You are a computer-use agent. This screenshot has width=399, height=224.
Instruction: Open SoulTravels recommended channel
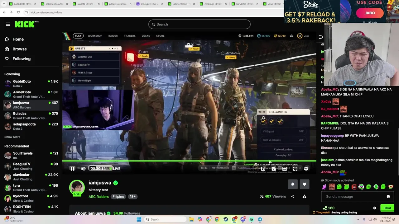[31, 156]
